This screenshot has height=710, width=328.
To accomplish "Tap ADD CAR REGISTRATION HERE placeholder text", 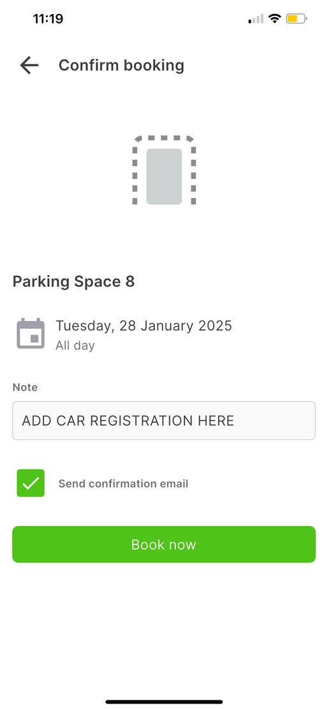I will [x=128, y=421].
